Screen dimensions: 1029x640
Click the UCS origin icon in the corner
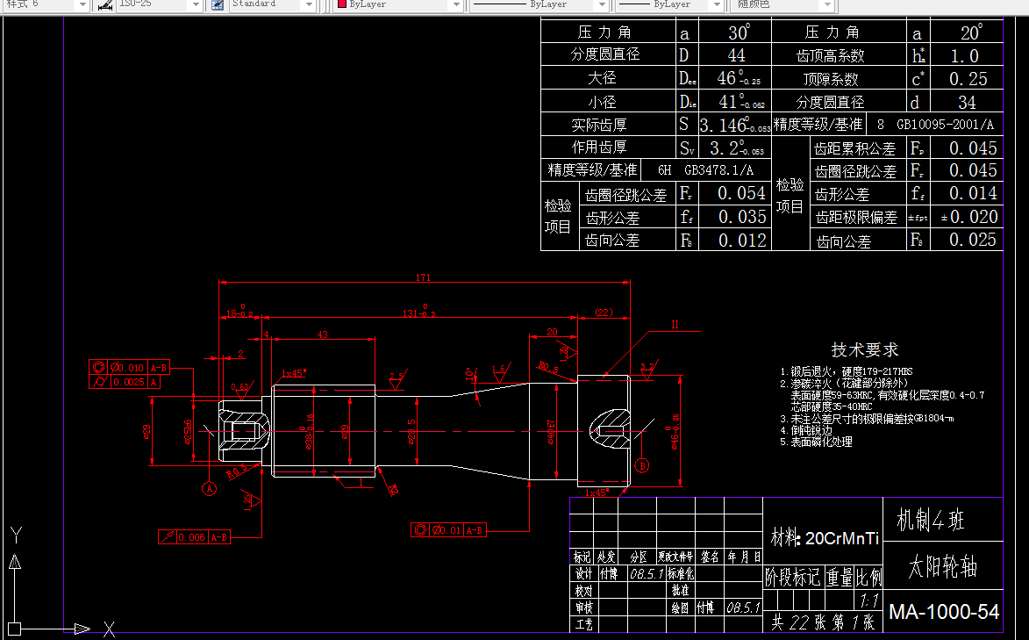(x=14, y=629)
